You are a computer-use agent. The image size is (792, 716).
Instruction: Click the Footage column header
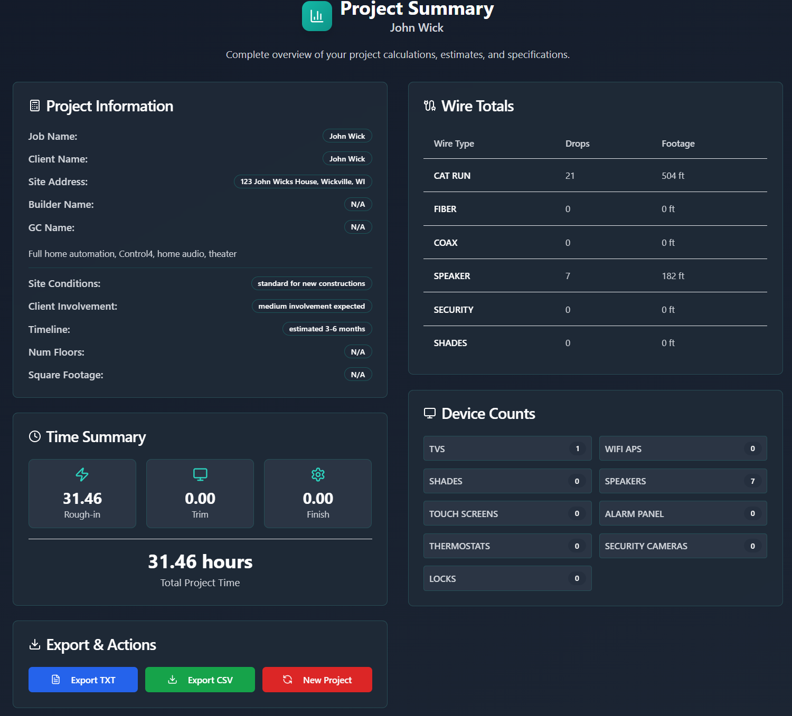[678, 144]
